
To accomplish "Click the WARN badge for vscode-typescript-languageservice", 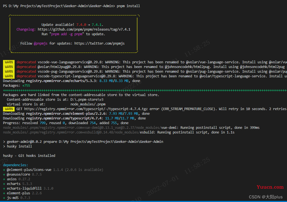I will point(9,76).
